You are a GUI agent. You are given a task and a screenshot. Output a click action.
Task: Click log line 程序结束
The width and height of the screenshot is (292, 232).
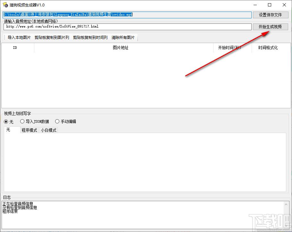pos(10,211)
